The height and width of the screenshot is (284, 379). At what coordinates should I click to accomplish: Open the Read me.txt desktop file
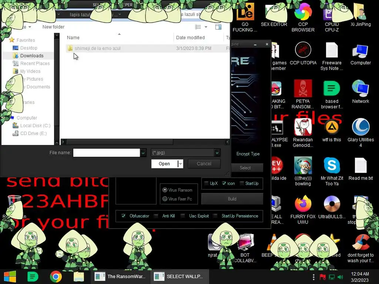(x=360, y=169)
